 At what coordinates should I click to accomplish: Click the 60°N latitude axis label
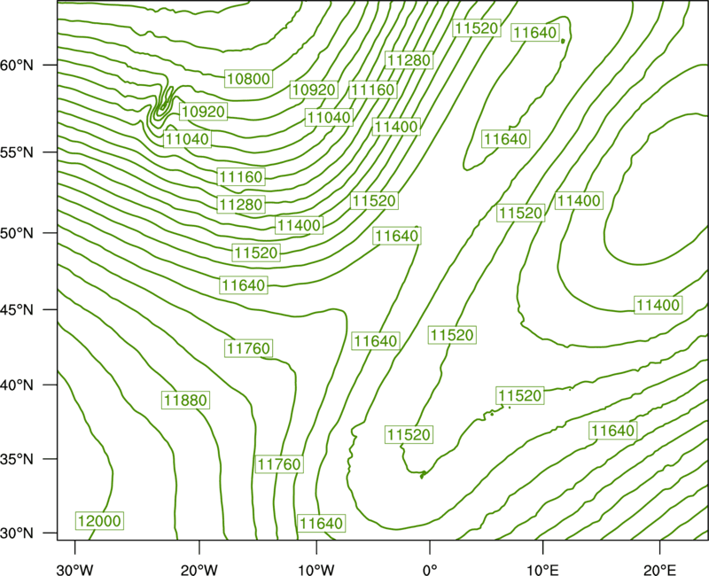(x=17, y=65)
